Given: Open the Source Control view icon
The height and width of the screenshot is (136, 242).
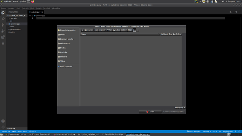Looking at the screenshot, I should (3, 25).
